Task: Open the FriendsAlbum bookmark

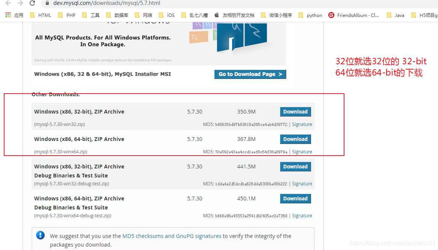Action: point(353,15)
